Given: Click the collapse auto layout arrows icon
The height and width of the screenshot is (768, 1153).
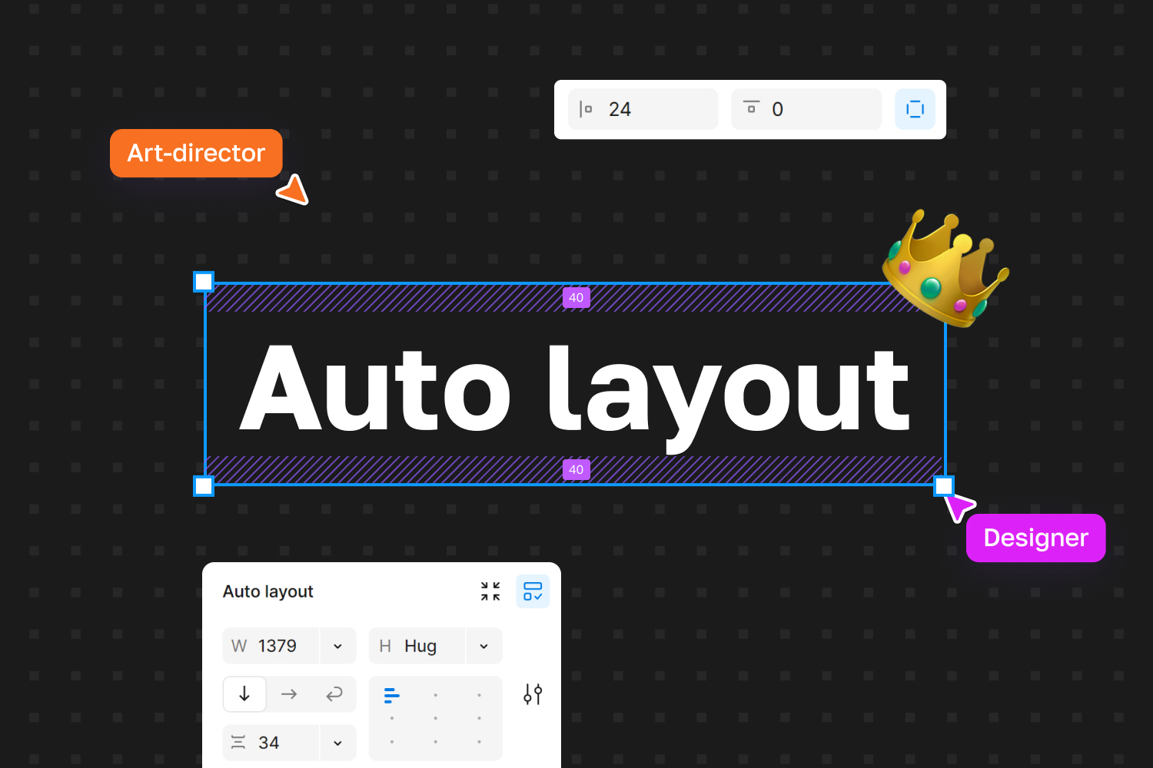Looking at the screenshot, I should pyautogui.click(x=490, y=591).
